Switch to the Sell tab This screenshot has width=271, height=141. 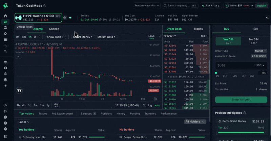(x=256, y=29)
